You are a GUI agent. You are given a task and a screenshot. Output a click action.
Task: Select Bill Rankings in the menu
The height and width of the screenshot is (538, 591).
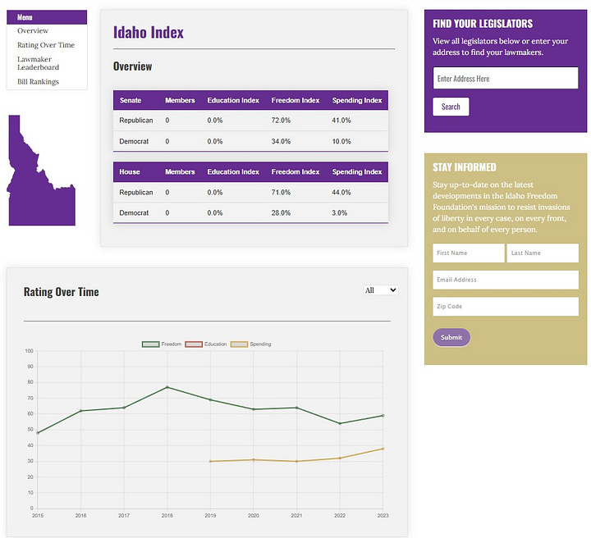coord(38,82)
